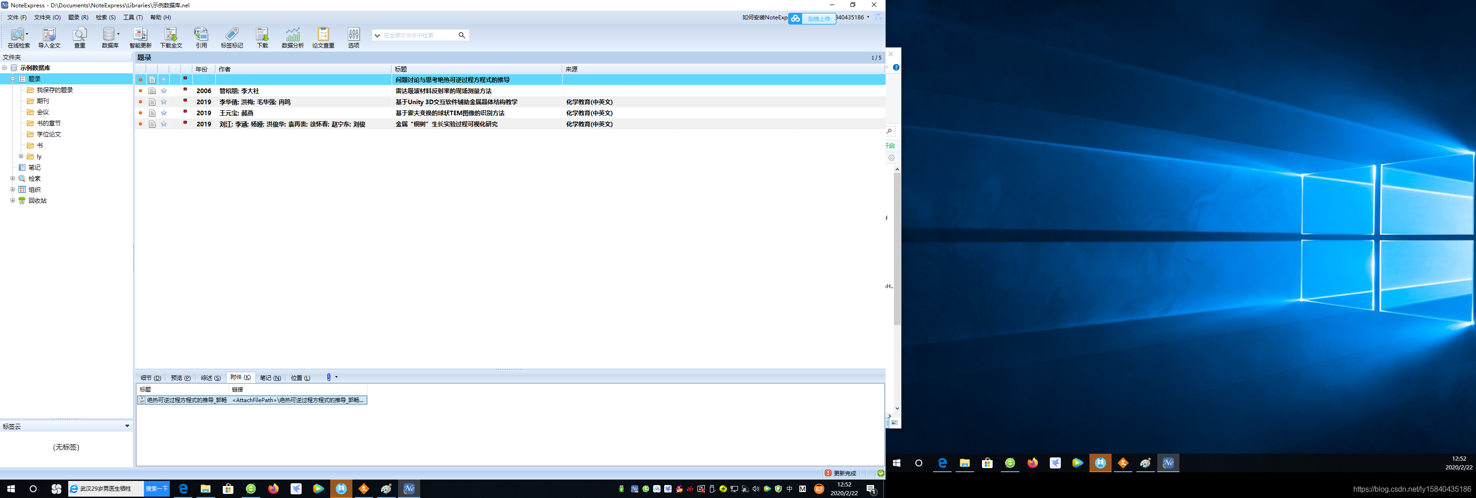This screenshot has width=1476, height=498.
Task: Click the 拖拽上传 upload button
Action: pyautogui.click(x=818, y=19)
